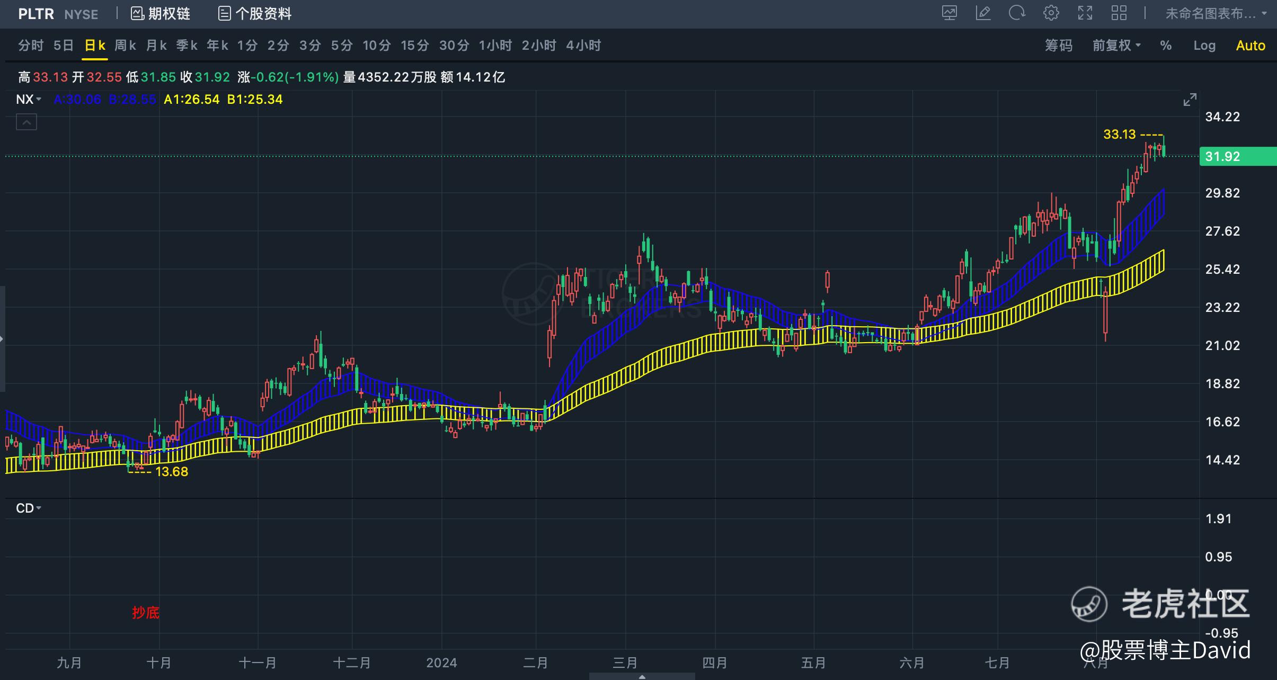Open the CD indicator dropdown
The width and height of the screenshot is (1277, 680).
29,508
